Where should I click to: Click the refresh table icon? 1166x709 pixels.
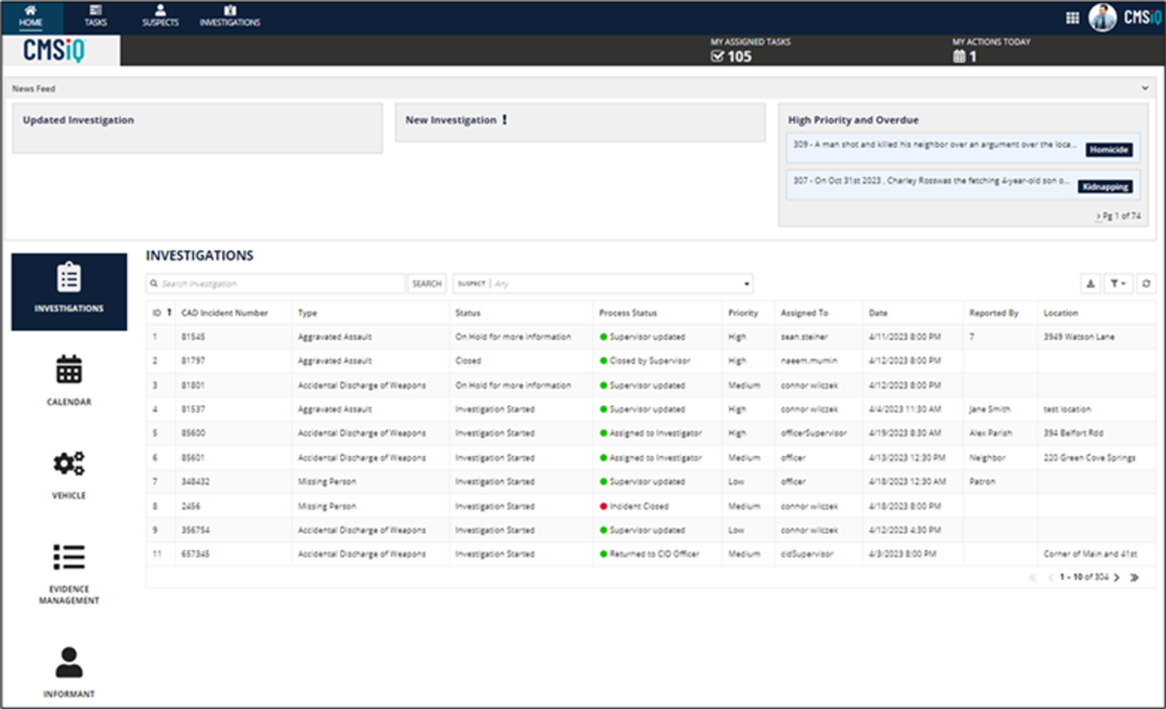(1146, 284)
